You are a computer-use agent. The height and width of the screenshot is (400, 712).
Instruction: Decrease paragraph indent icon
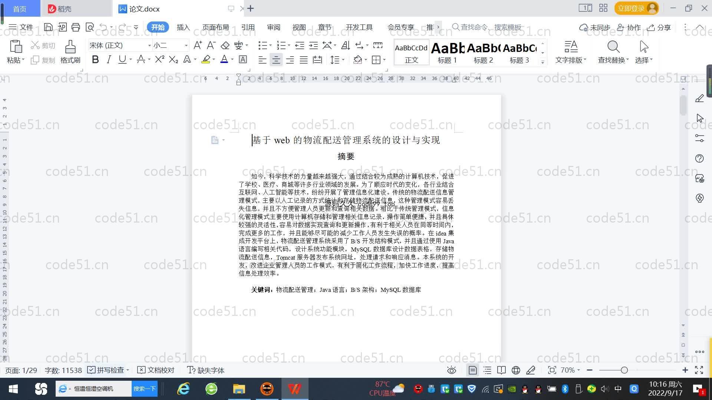[300, 45]
